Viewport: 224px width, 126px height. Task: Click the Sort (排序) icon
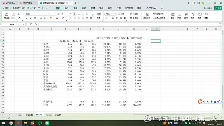(186, 14)
